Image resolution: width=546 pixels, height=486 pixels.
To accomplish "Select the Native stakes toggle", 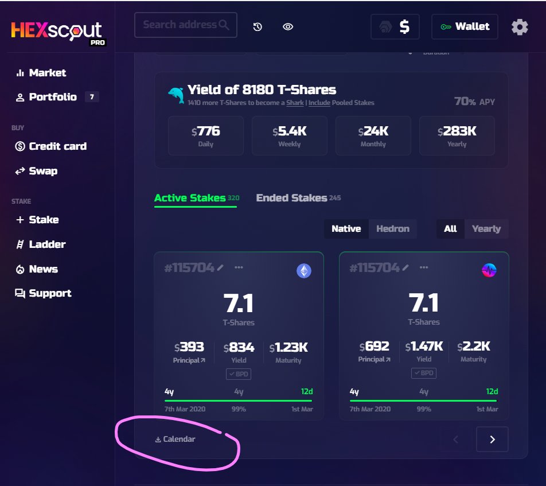I will click(x=346, y=229).
